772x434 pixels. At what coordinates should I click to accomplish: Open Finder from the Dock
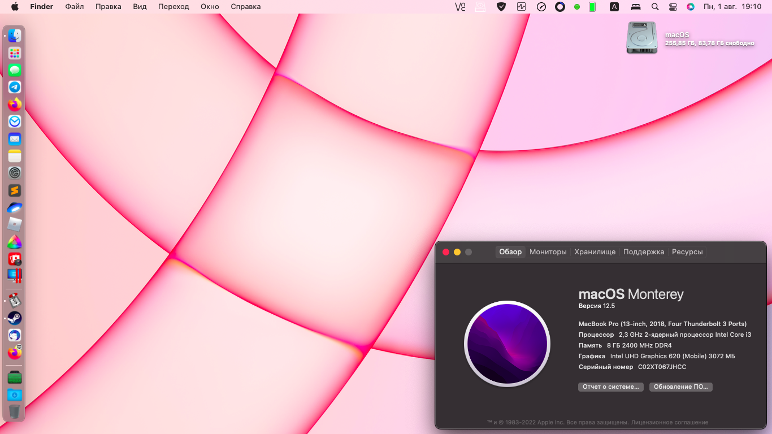[x=15, y=36]
